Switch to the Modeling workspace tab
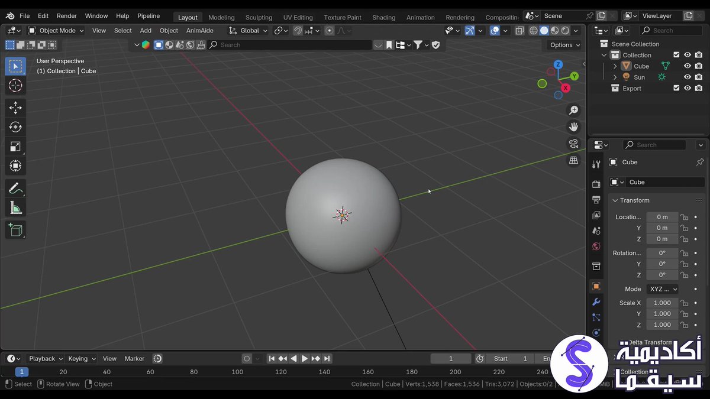The width and height of the screenshot is (710, 399). (x=221, y=17)
